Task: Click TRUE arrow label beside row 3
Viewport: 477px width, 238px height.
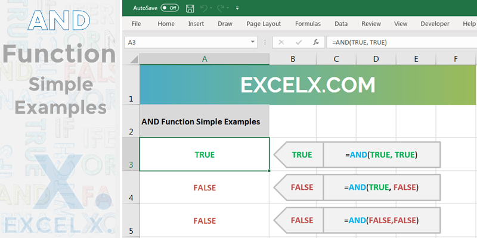Action: (299, 155)
